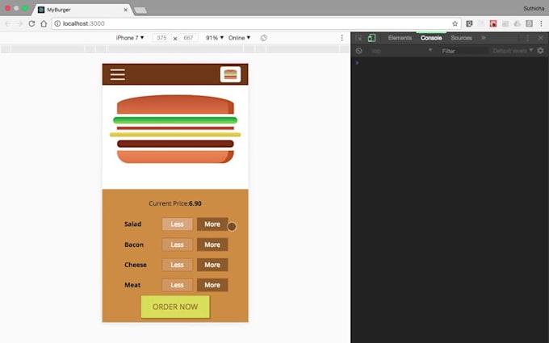
Task: Click the Less button for Cheese
Action: click(x=177, y=265)
